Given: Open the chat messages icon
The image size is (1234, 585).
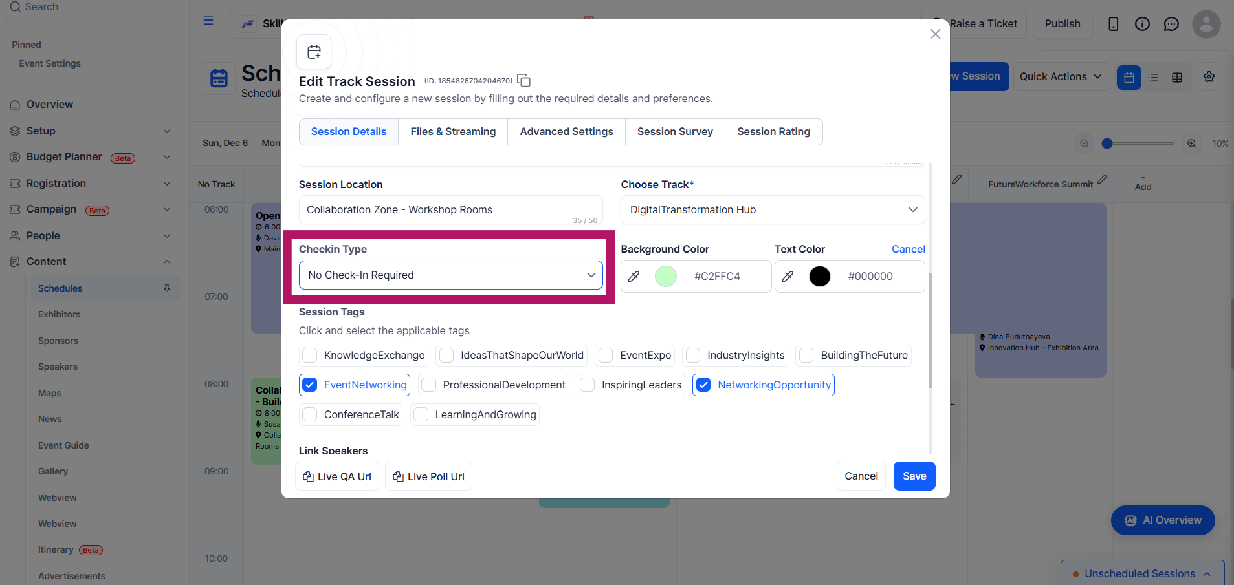Looking at the screenshot, I should 1171,24.
